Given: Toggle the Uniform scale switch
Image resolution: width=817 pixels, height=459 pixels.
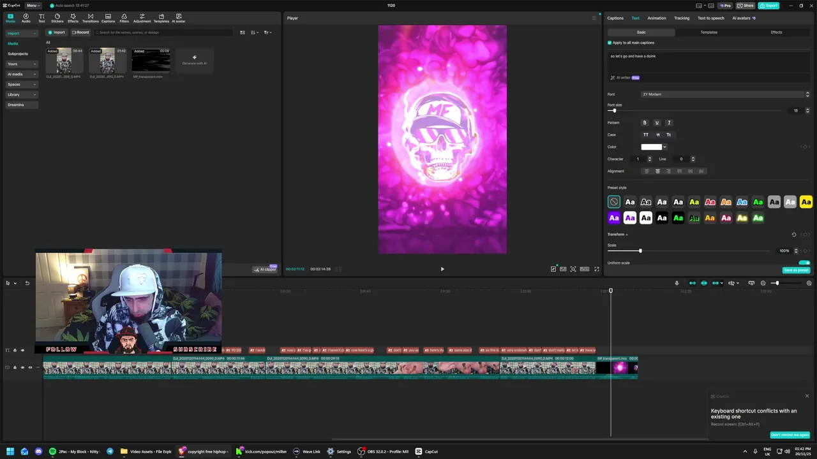Looking at the screenshot, I should pyautogui.click(x=804, y=263).
